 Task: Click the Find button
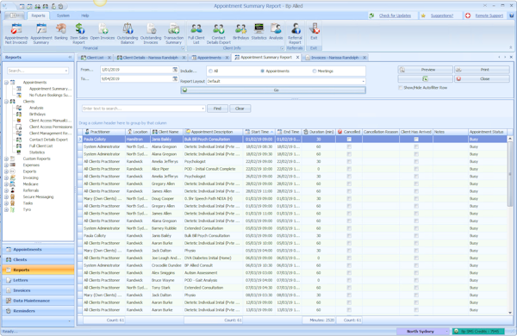(217, 109)
